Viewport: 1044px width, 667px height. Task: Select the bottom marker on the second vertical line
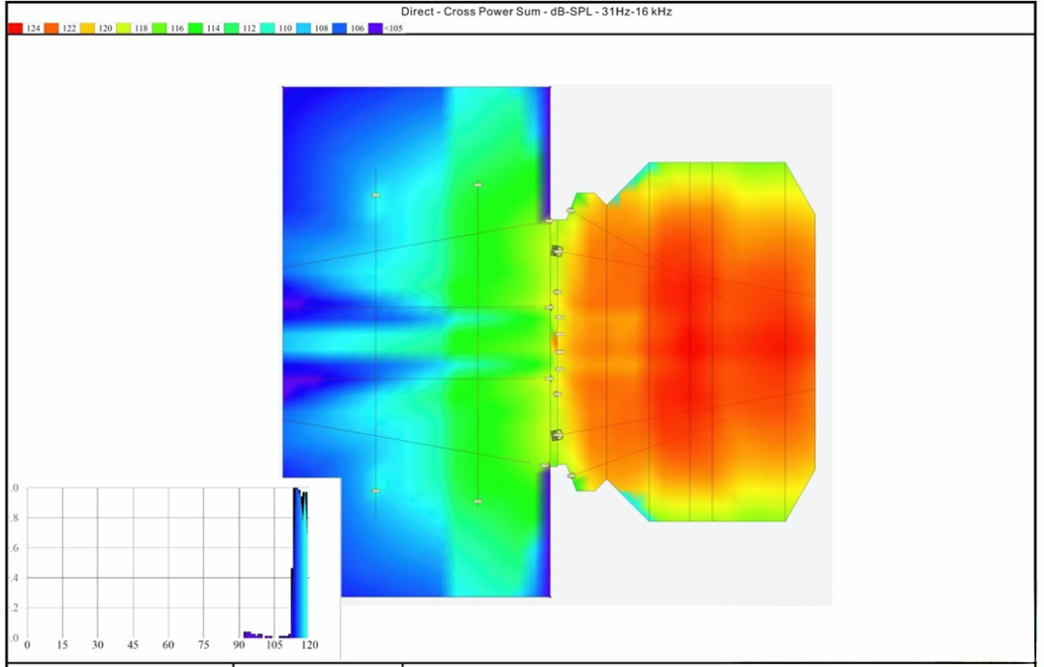click(x=478, y=501)
